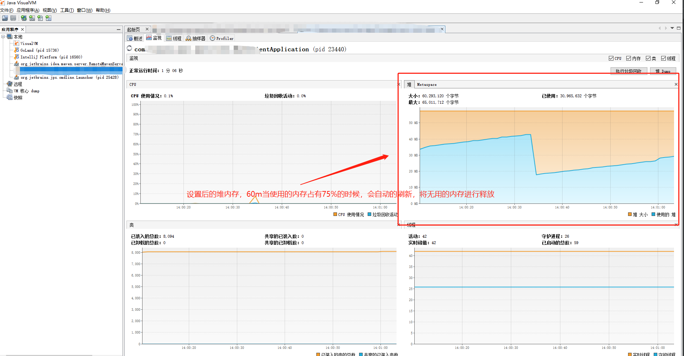Open the tab list dropdown arrow
Screen dimensions: 684x356
tap(672, 28)
